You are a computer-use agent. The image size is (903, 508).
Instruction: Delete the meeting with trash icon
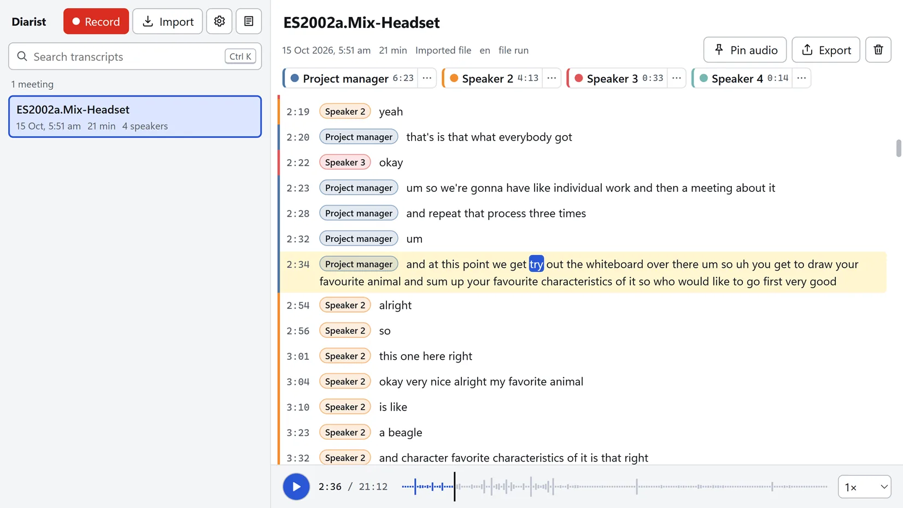(x=878, y=50)
